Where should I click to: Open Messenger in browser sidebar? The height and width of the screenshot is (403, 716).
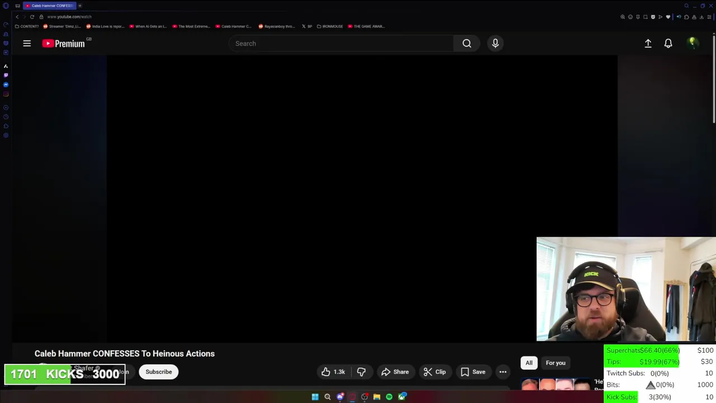point(6,85)
